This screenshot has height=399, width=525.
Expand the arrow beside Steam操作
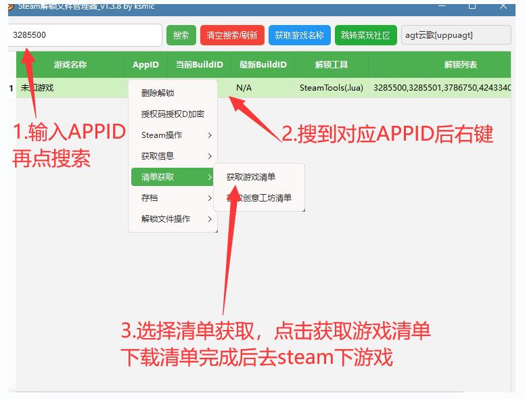[210, 135]
